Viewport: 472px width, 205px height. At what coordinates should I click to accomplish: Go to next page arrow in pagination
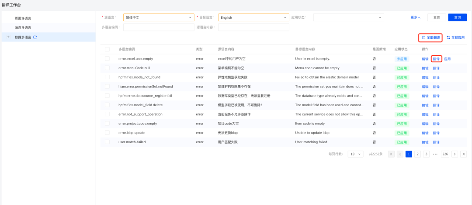pos(455,154)
